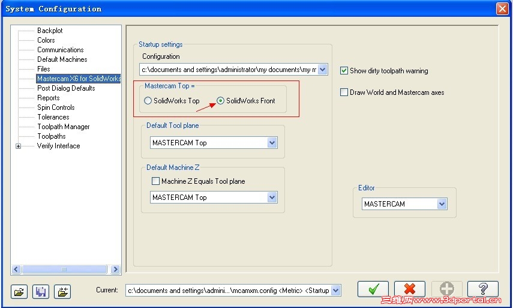This screenshot has width=513, height=308.
Task: Confirm settings with the green checkmark
Action: 373,289
